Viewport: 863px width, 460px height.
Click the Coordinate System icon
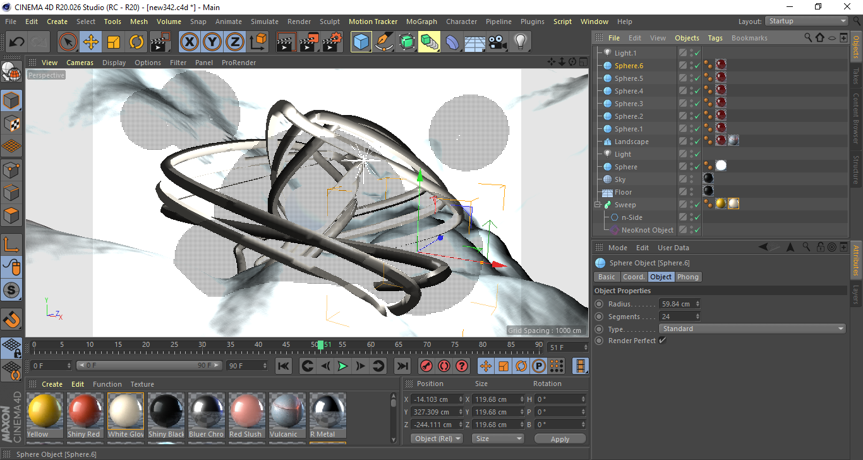[x=258, y=42]
